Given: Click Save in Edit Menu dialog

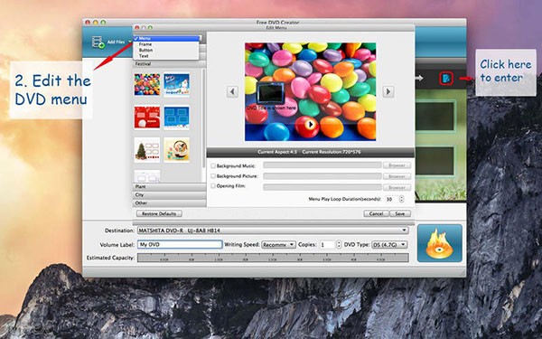Looking at the screenshot, I should [x=400, y=213].
